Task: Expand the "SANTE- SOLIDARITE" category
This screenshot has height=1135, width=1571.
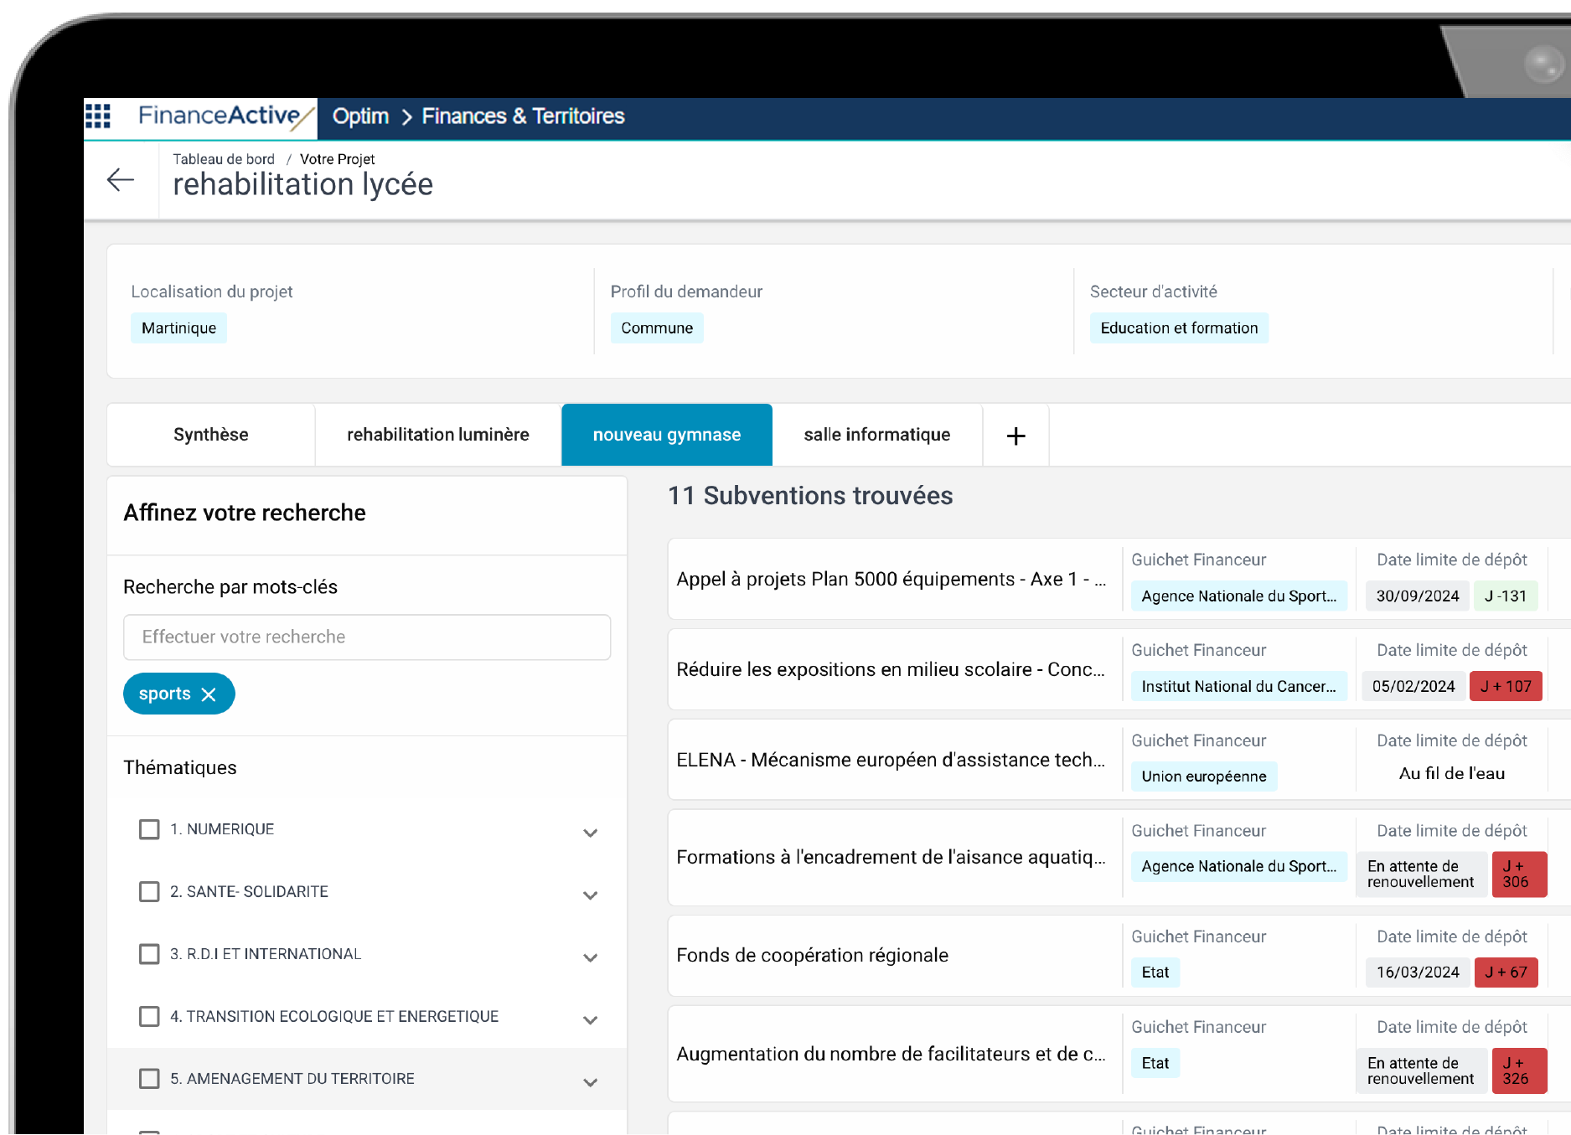Action: (x=591, y=895)
